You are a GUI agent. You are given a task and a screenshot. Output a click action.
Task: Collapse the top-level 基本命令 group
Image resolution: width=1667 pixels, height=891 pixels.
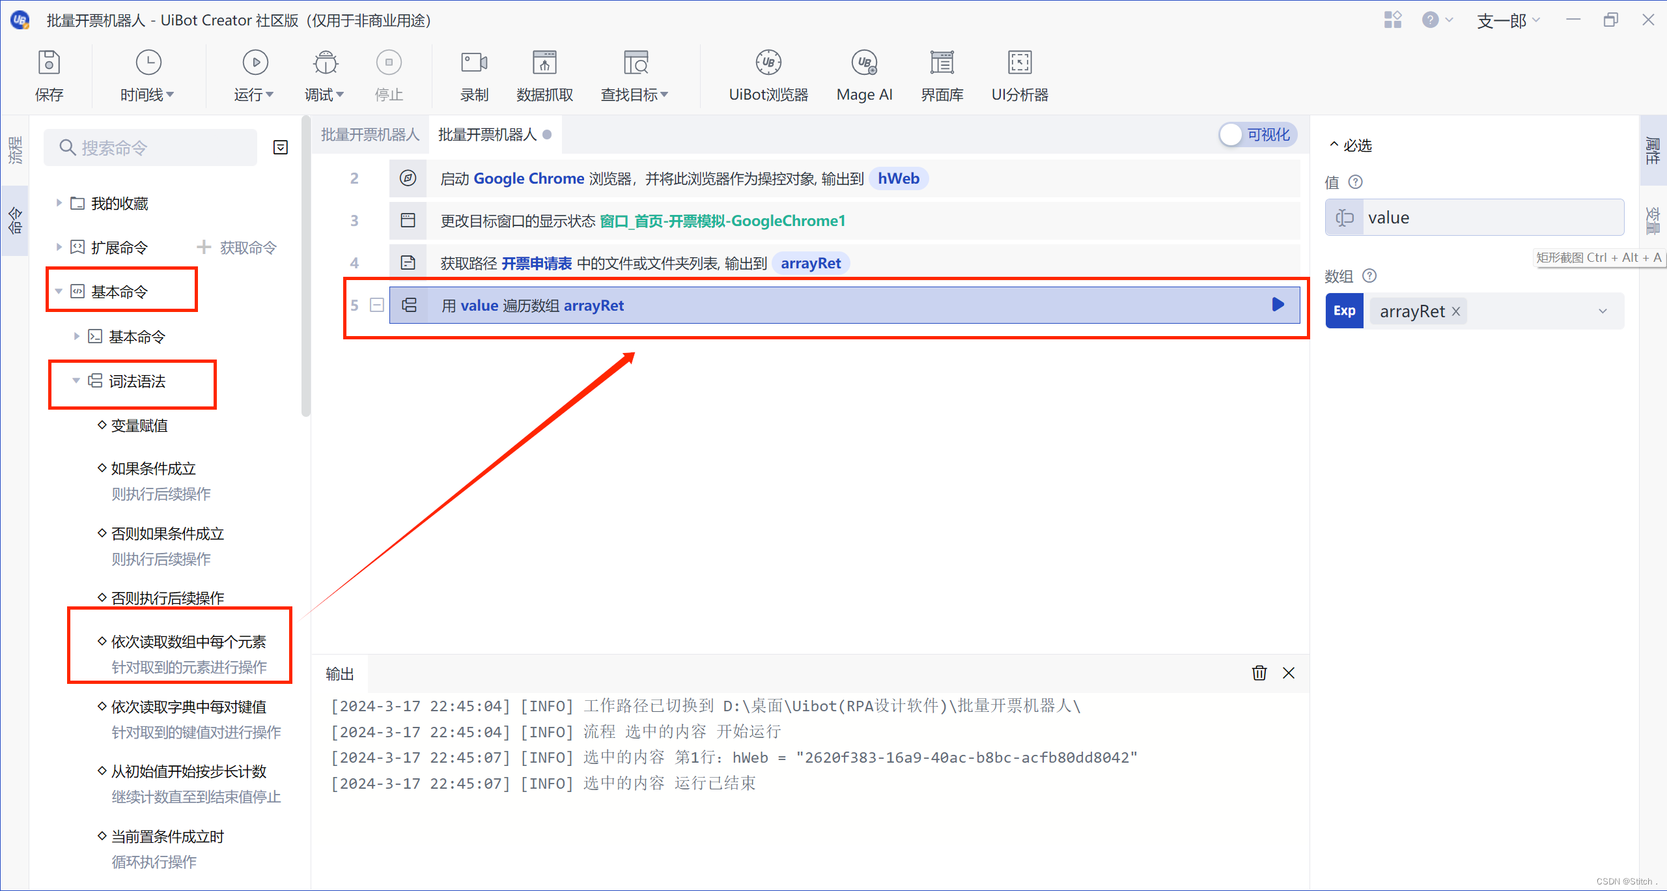[59, 291]
